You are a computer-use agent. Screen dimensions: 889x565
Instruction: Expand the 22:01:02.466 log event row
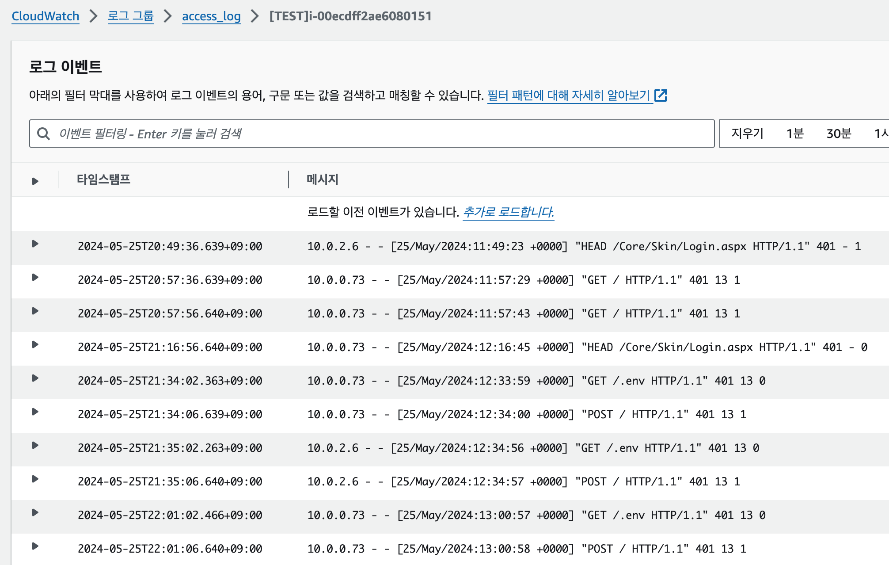(x=35, y=513)
